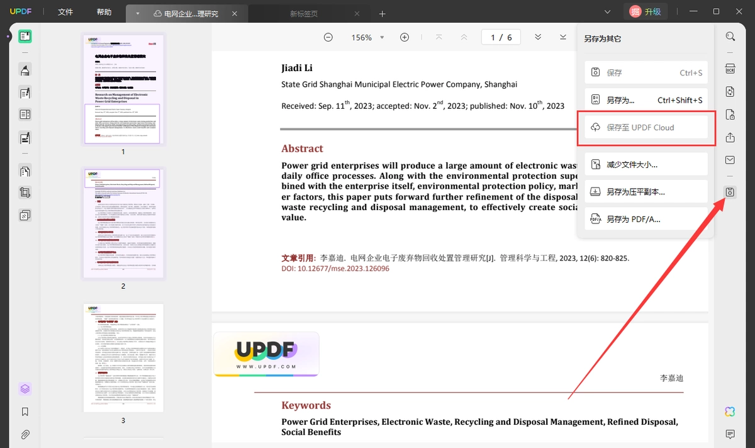Screen dimensions: 755x448
Task: Open the bookmarks panel icon
Action: pyautogui.click(x=25, y=412)
